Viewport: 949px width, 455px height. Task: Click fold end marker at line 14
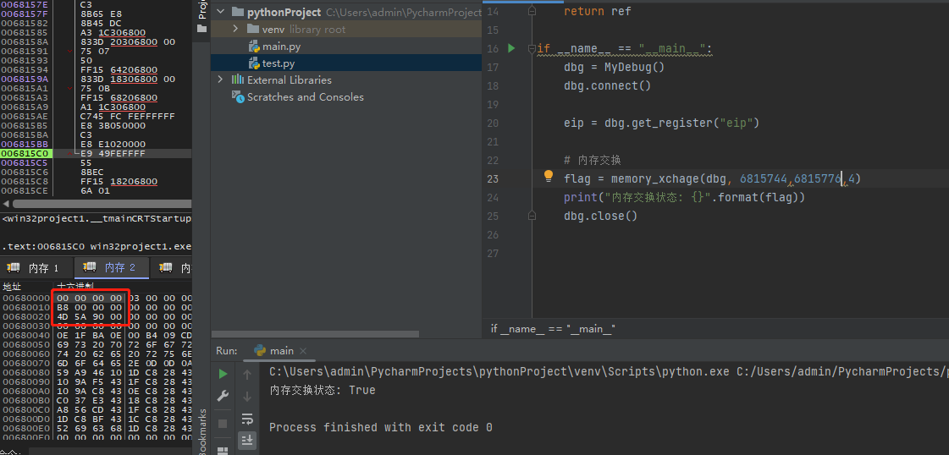pyautogui.click(x=532, y=11)
